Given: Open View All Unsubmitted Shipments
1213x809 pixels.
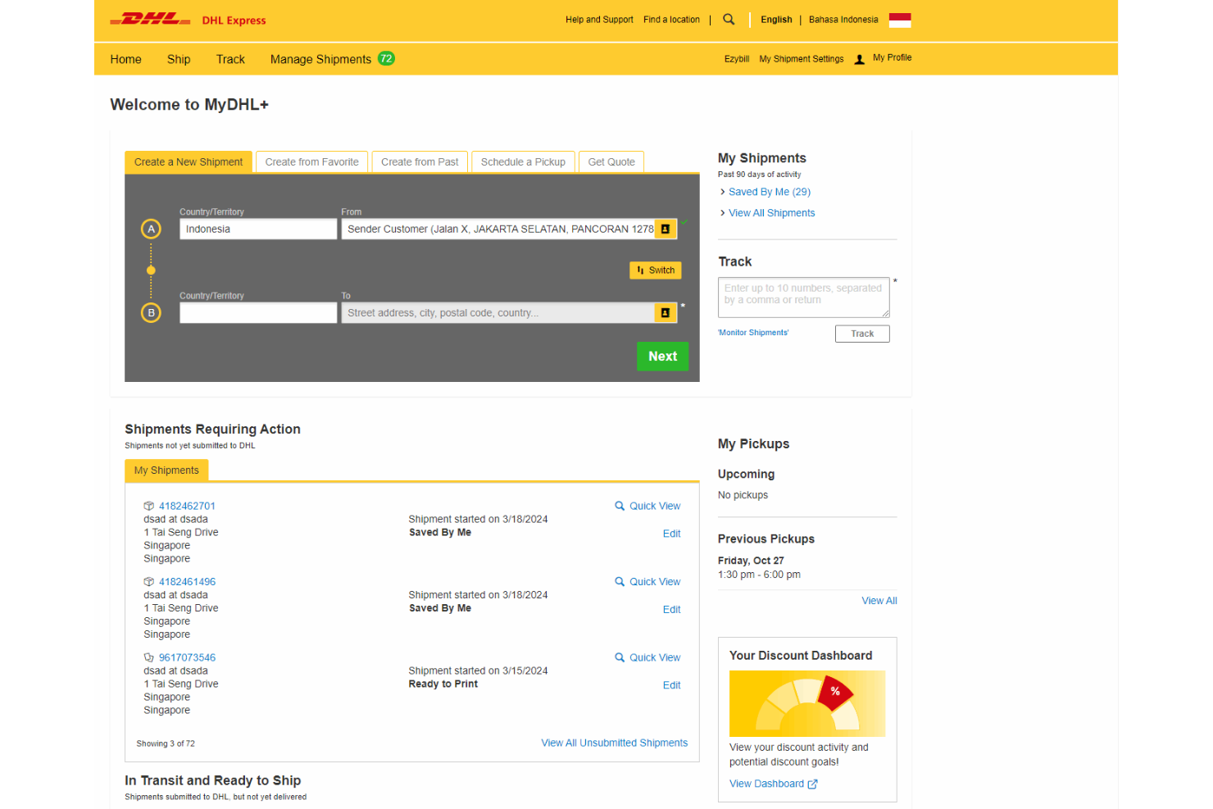Looking at the screenshot, I should 615,743.
